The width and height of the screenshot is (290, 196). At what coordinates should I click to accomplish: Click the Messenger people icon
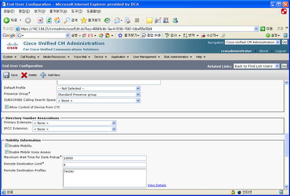[x=175, y=20]
